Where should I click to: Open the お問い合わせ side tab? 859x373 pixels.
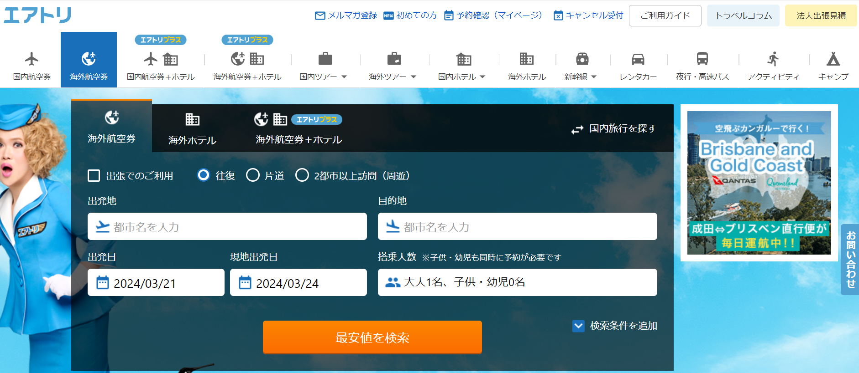pos(850,260)
